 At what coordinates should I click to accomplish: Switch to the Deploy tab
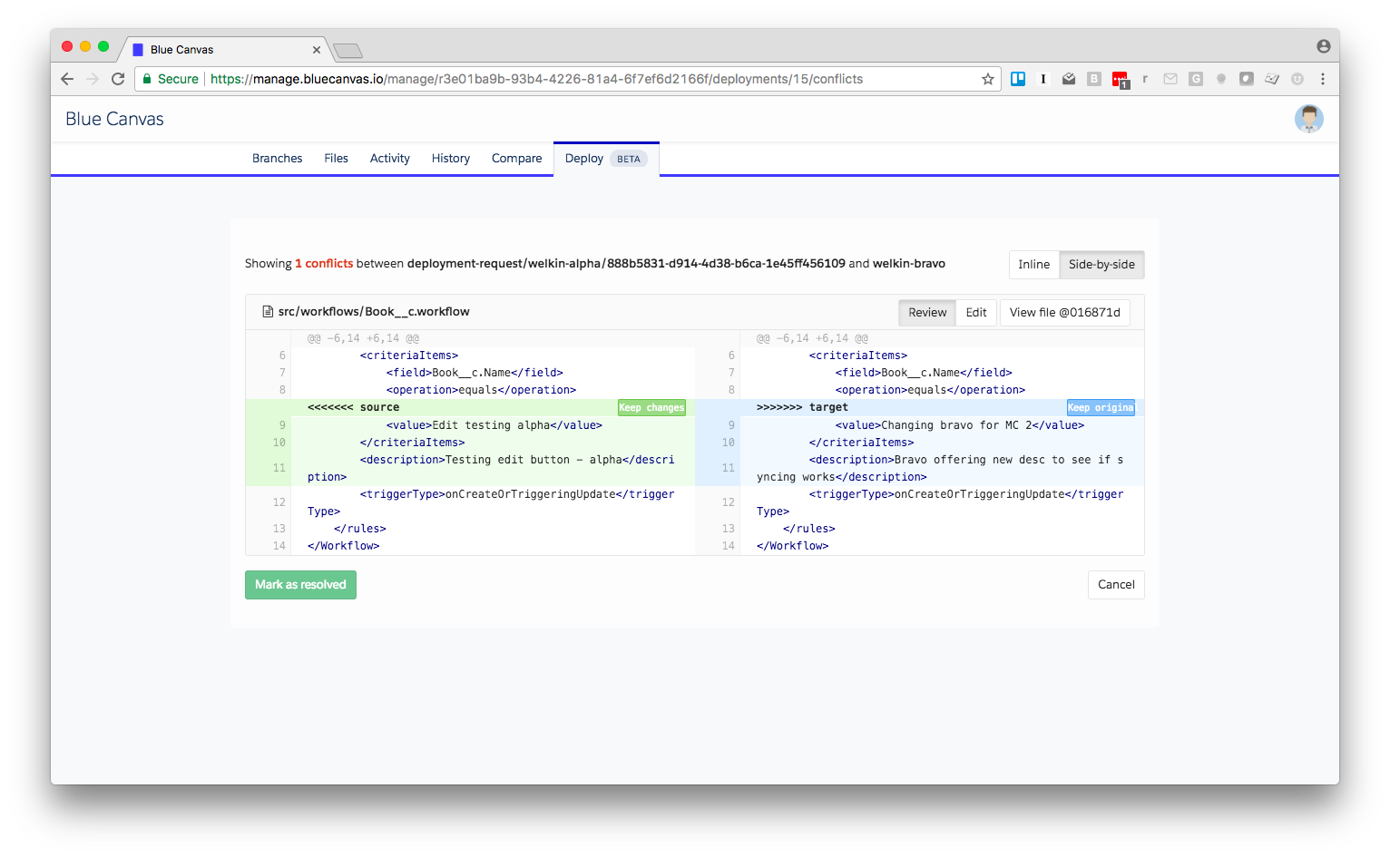[583, 158]
